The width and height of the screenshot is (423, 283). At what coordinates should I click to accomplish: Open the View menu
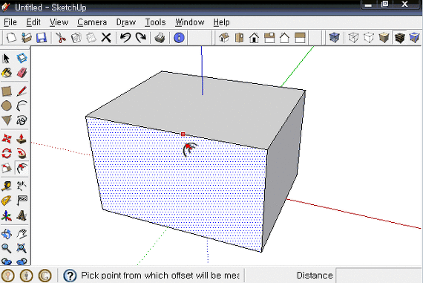[x=59, y=22]
